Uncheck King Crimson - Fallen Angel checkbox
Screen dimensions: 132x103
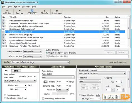point(3,29)
